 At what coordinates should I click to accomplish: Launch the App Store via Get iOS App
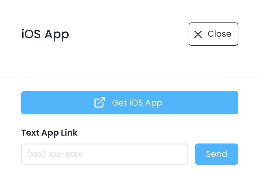129,103
